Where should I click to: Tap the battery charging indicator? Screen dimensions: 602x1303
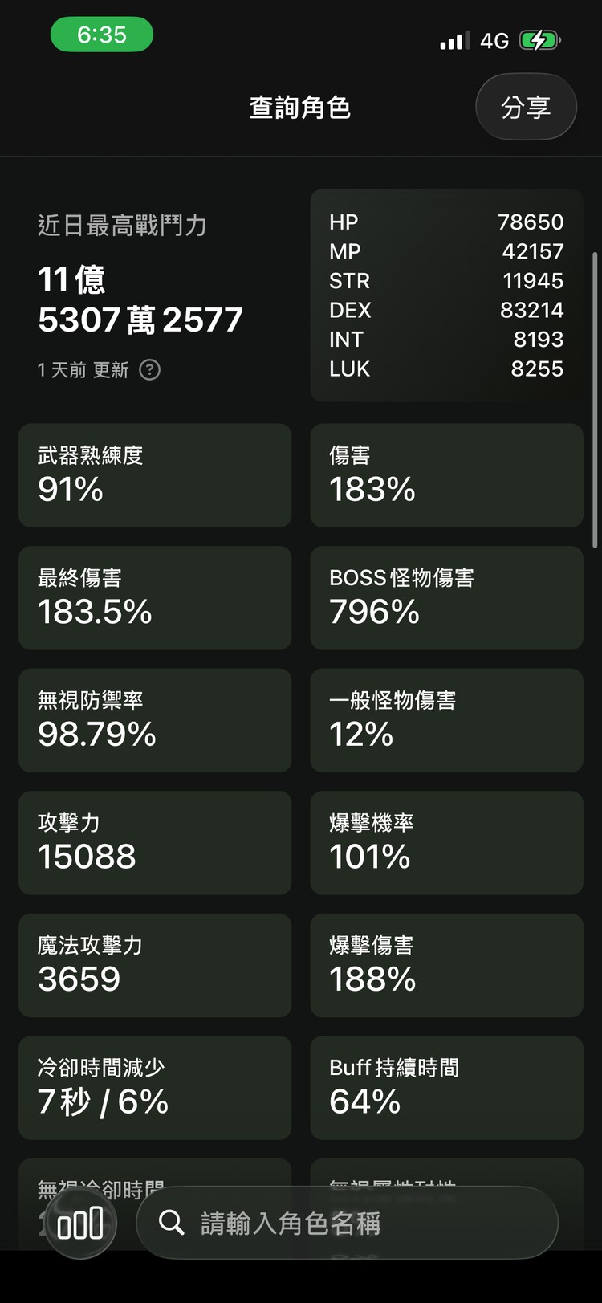[x=539, y=39]
